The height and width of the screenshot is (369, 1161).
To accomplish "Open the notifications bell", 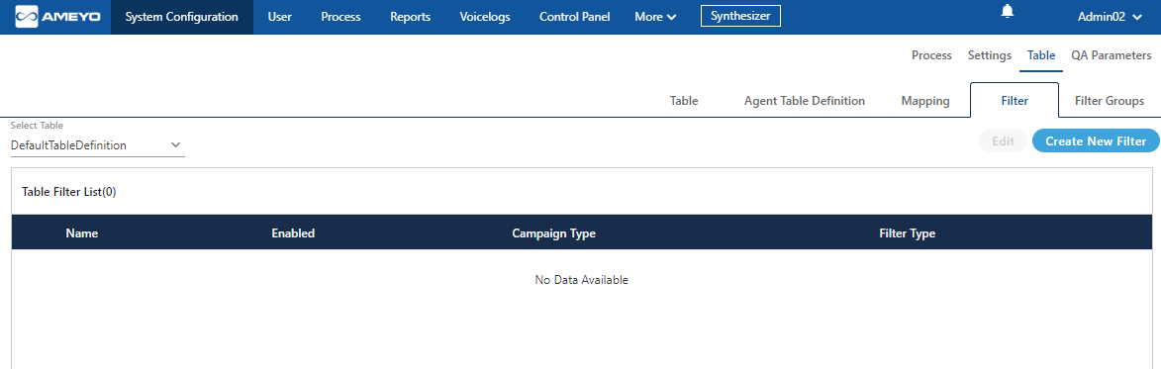I will coord(1007,11).
